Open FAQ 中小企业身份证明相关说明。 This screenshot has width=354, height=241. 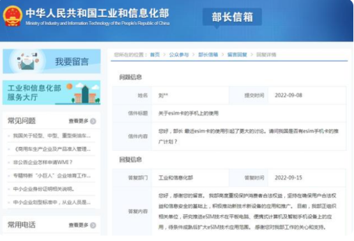[x=44, y=189]
